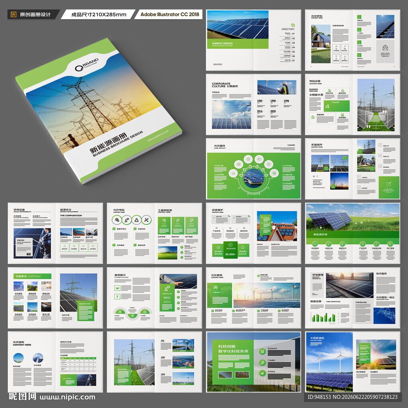Click the year 2016 on timeline
The height and width of the screenshot is (408, 408).
[x=260, y=112]
